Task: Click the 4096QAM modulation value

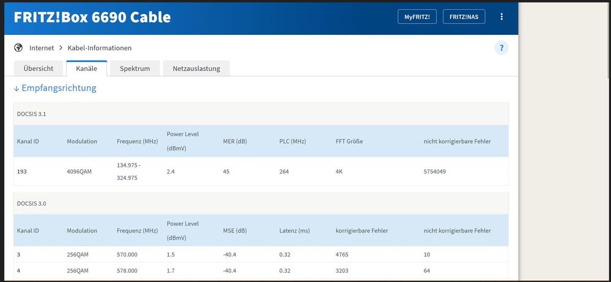Action: (x=79, y=171)
